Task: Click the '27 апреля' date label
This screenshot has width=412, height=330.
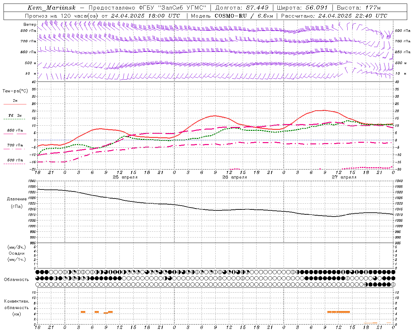Action: tap(344, 177)
